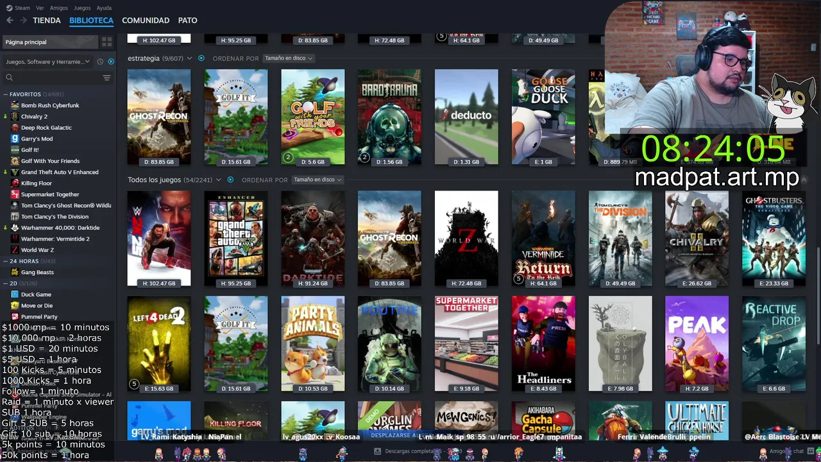
Task: Open Juegos, Software y Herramientas dropdown
Action: pyautogui.click(x=48, y=62)
